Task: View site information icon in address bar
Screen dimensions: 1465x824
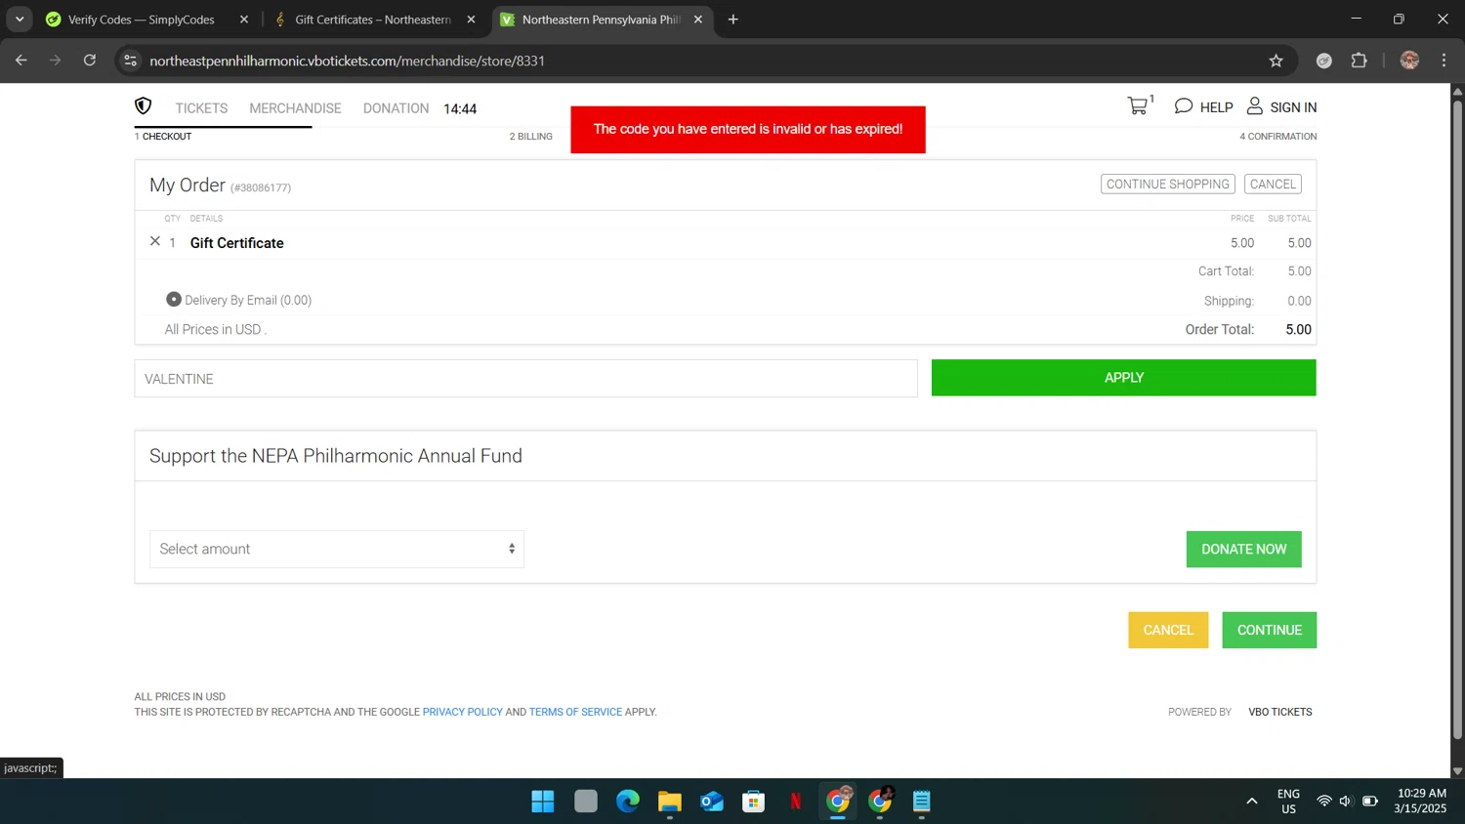Action: point(131,61)
